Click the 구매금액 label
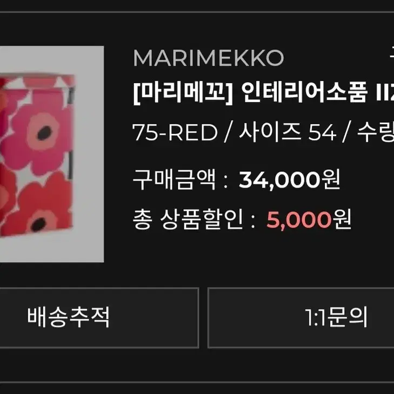This screenshot has width=394, height=394. point(174,179)
